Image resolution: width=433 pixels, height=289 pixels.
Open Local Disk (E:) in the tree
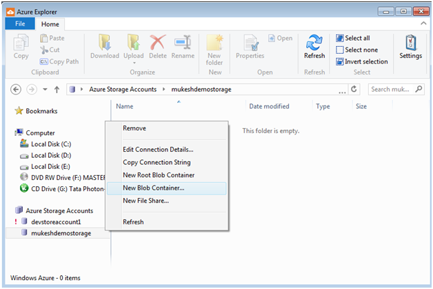pos(45,167)
